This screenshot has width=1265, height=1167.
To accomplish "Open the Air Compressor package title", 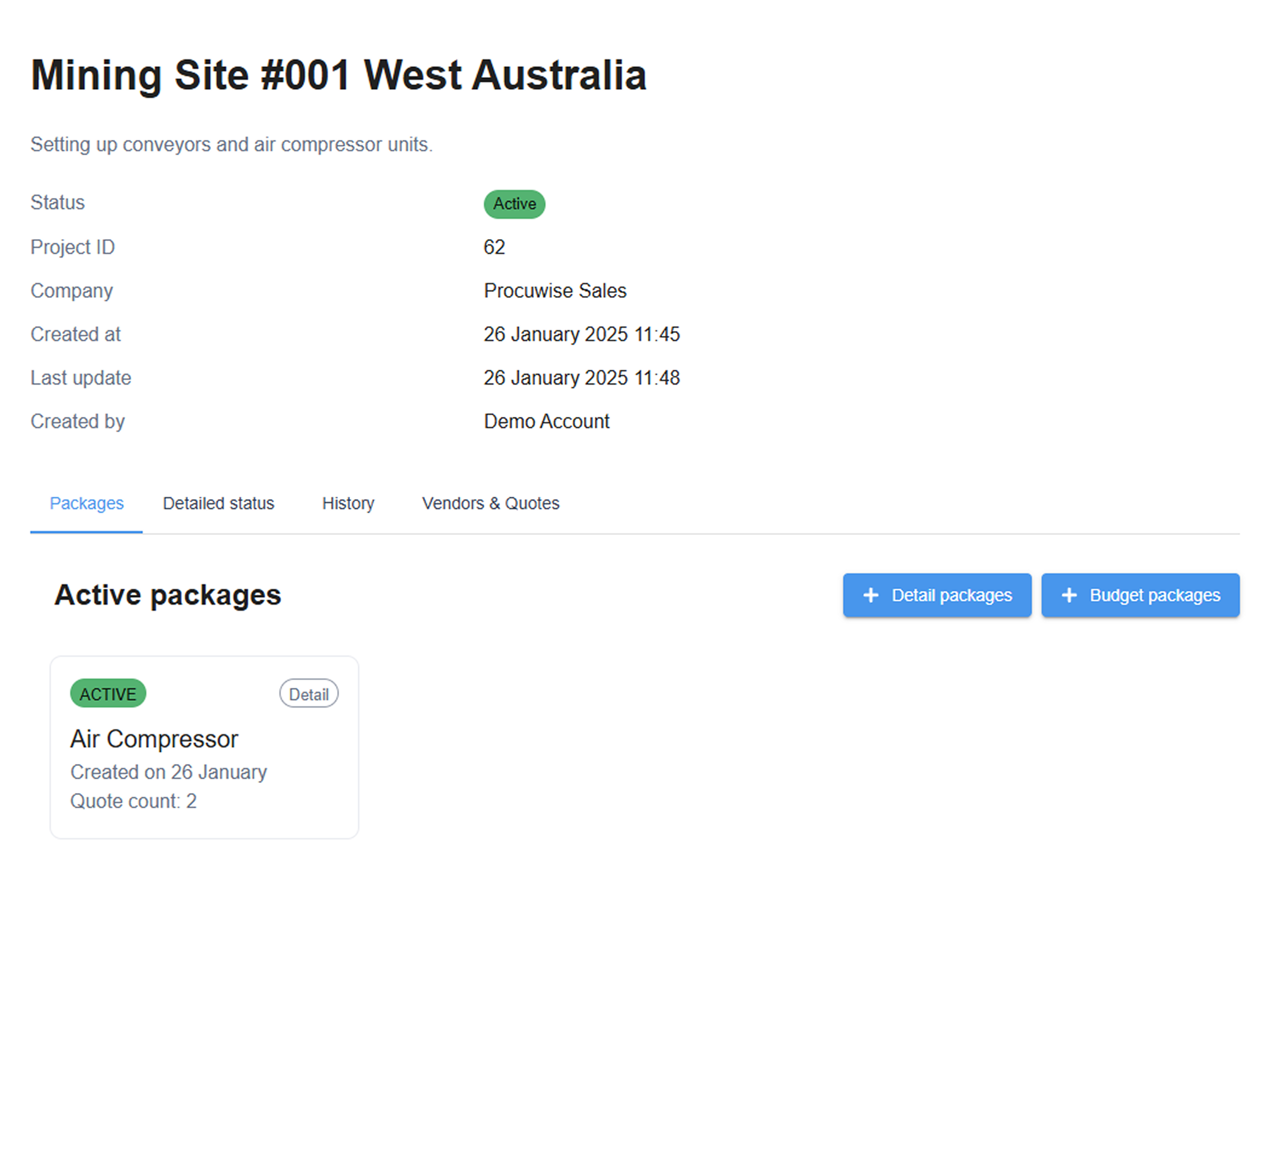I will [154, 739].
